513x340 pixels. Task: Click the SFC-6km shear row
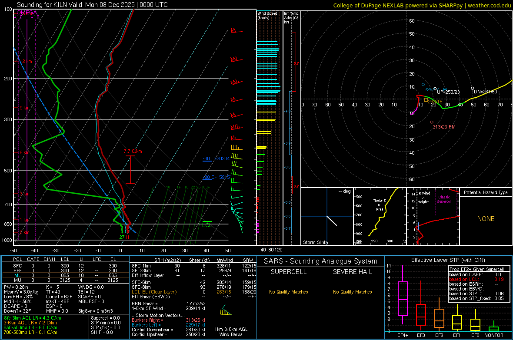tap(194, 282)
